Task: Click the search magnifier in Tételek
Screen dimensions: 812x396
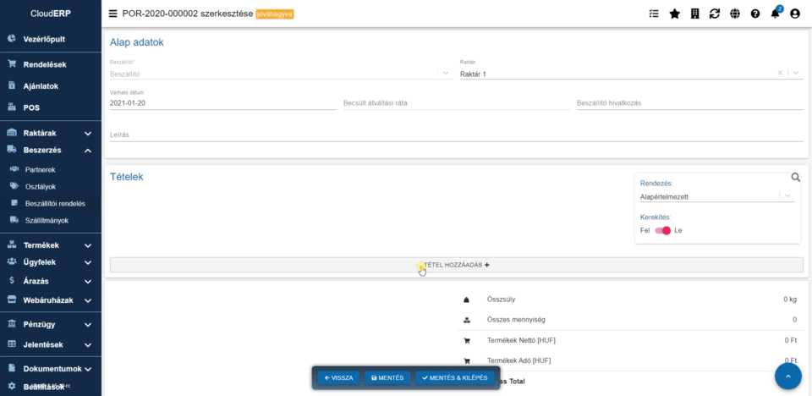Action: [796, 177]
